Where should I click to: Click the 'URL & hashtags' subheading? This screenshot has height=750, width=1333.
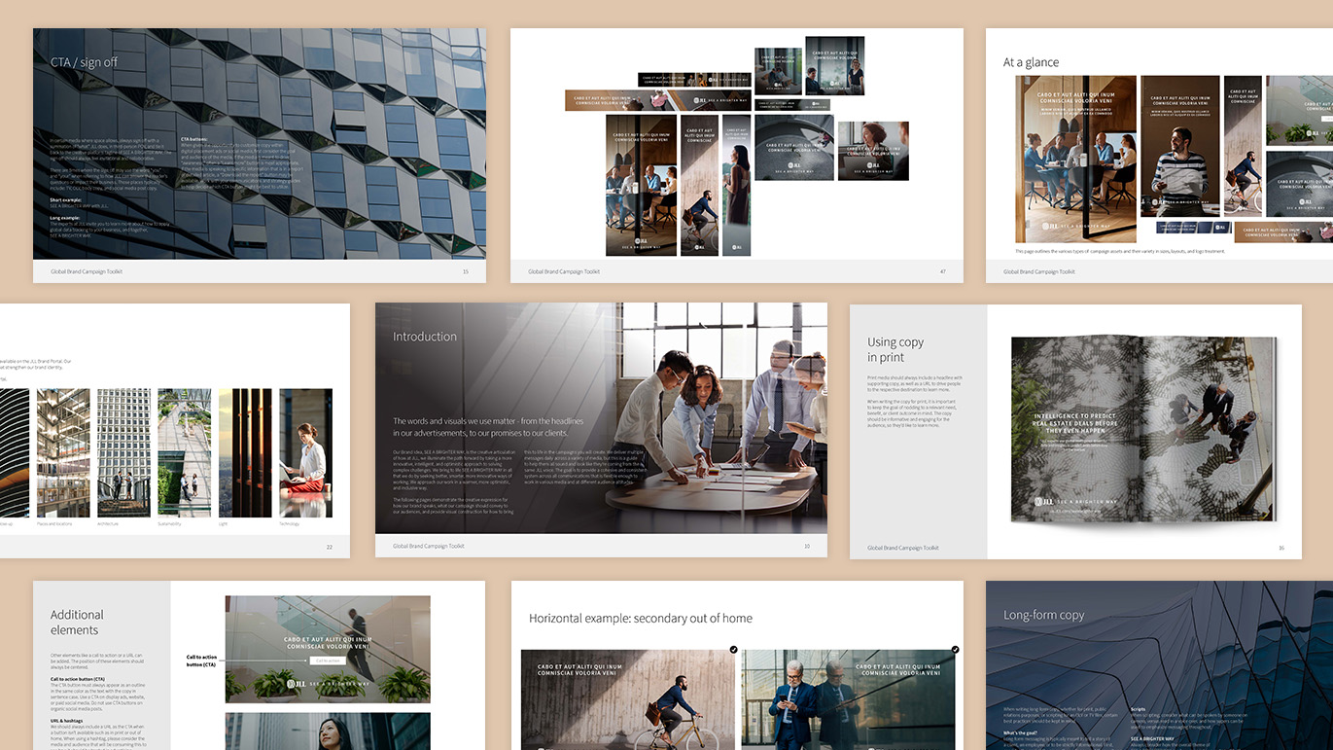pyautogui.click(x=66, y=721)
